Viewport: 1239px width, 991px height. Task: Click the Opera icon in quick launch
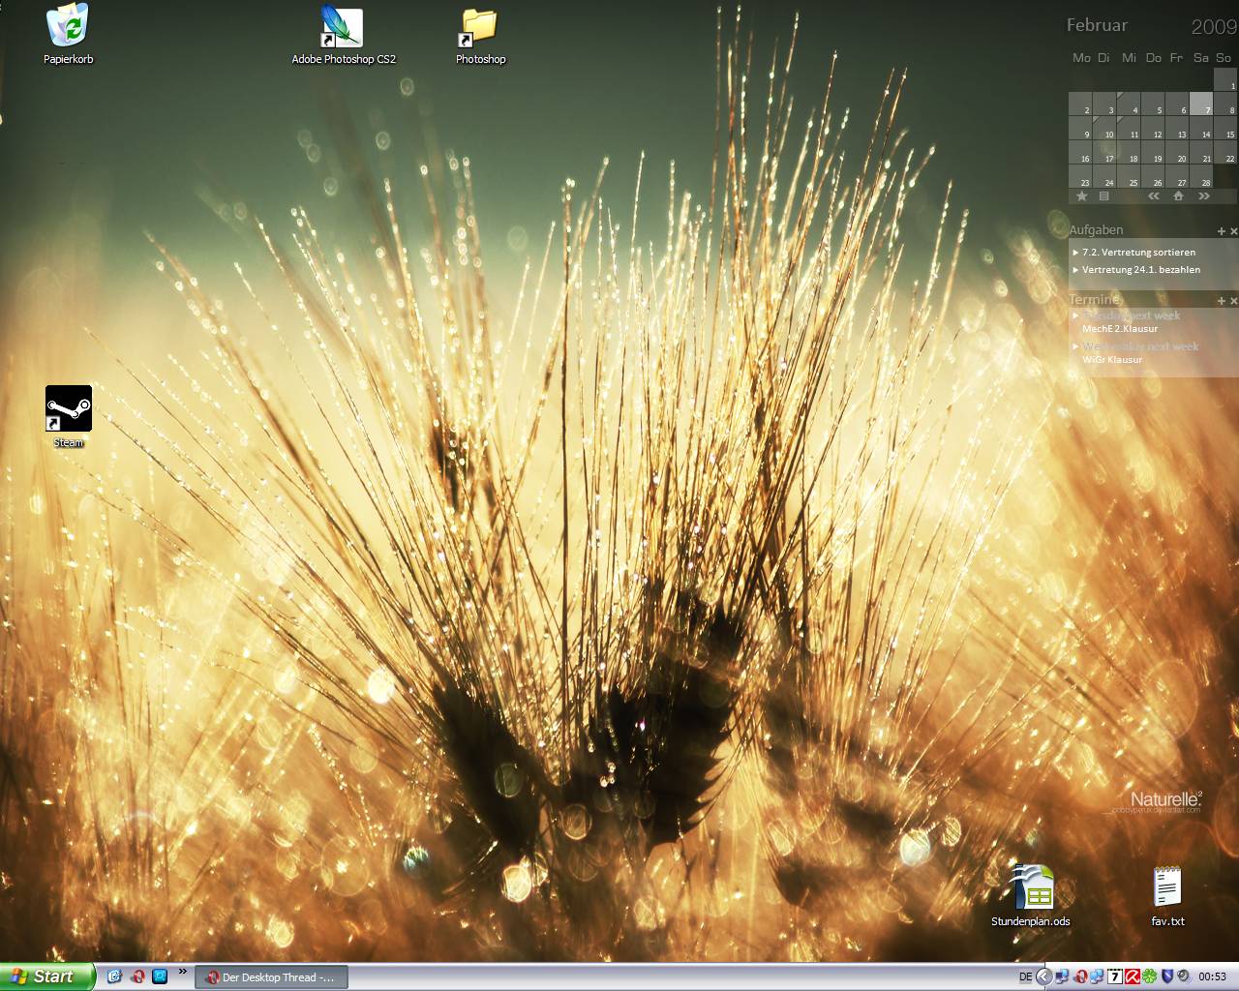click(x=137, y=976)
